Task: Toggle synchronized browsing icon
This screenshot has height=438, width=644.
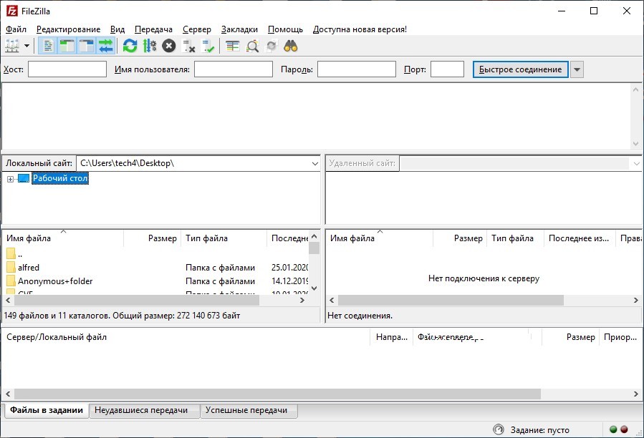Action: pos(271,46)
